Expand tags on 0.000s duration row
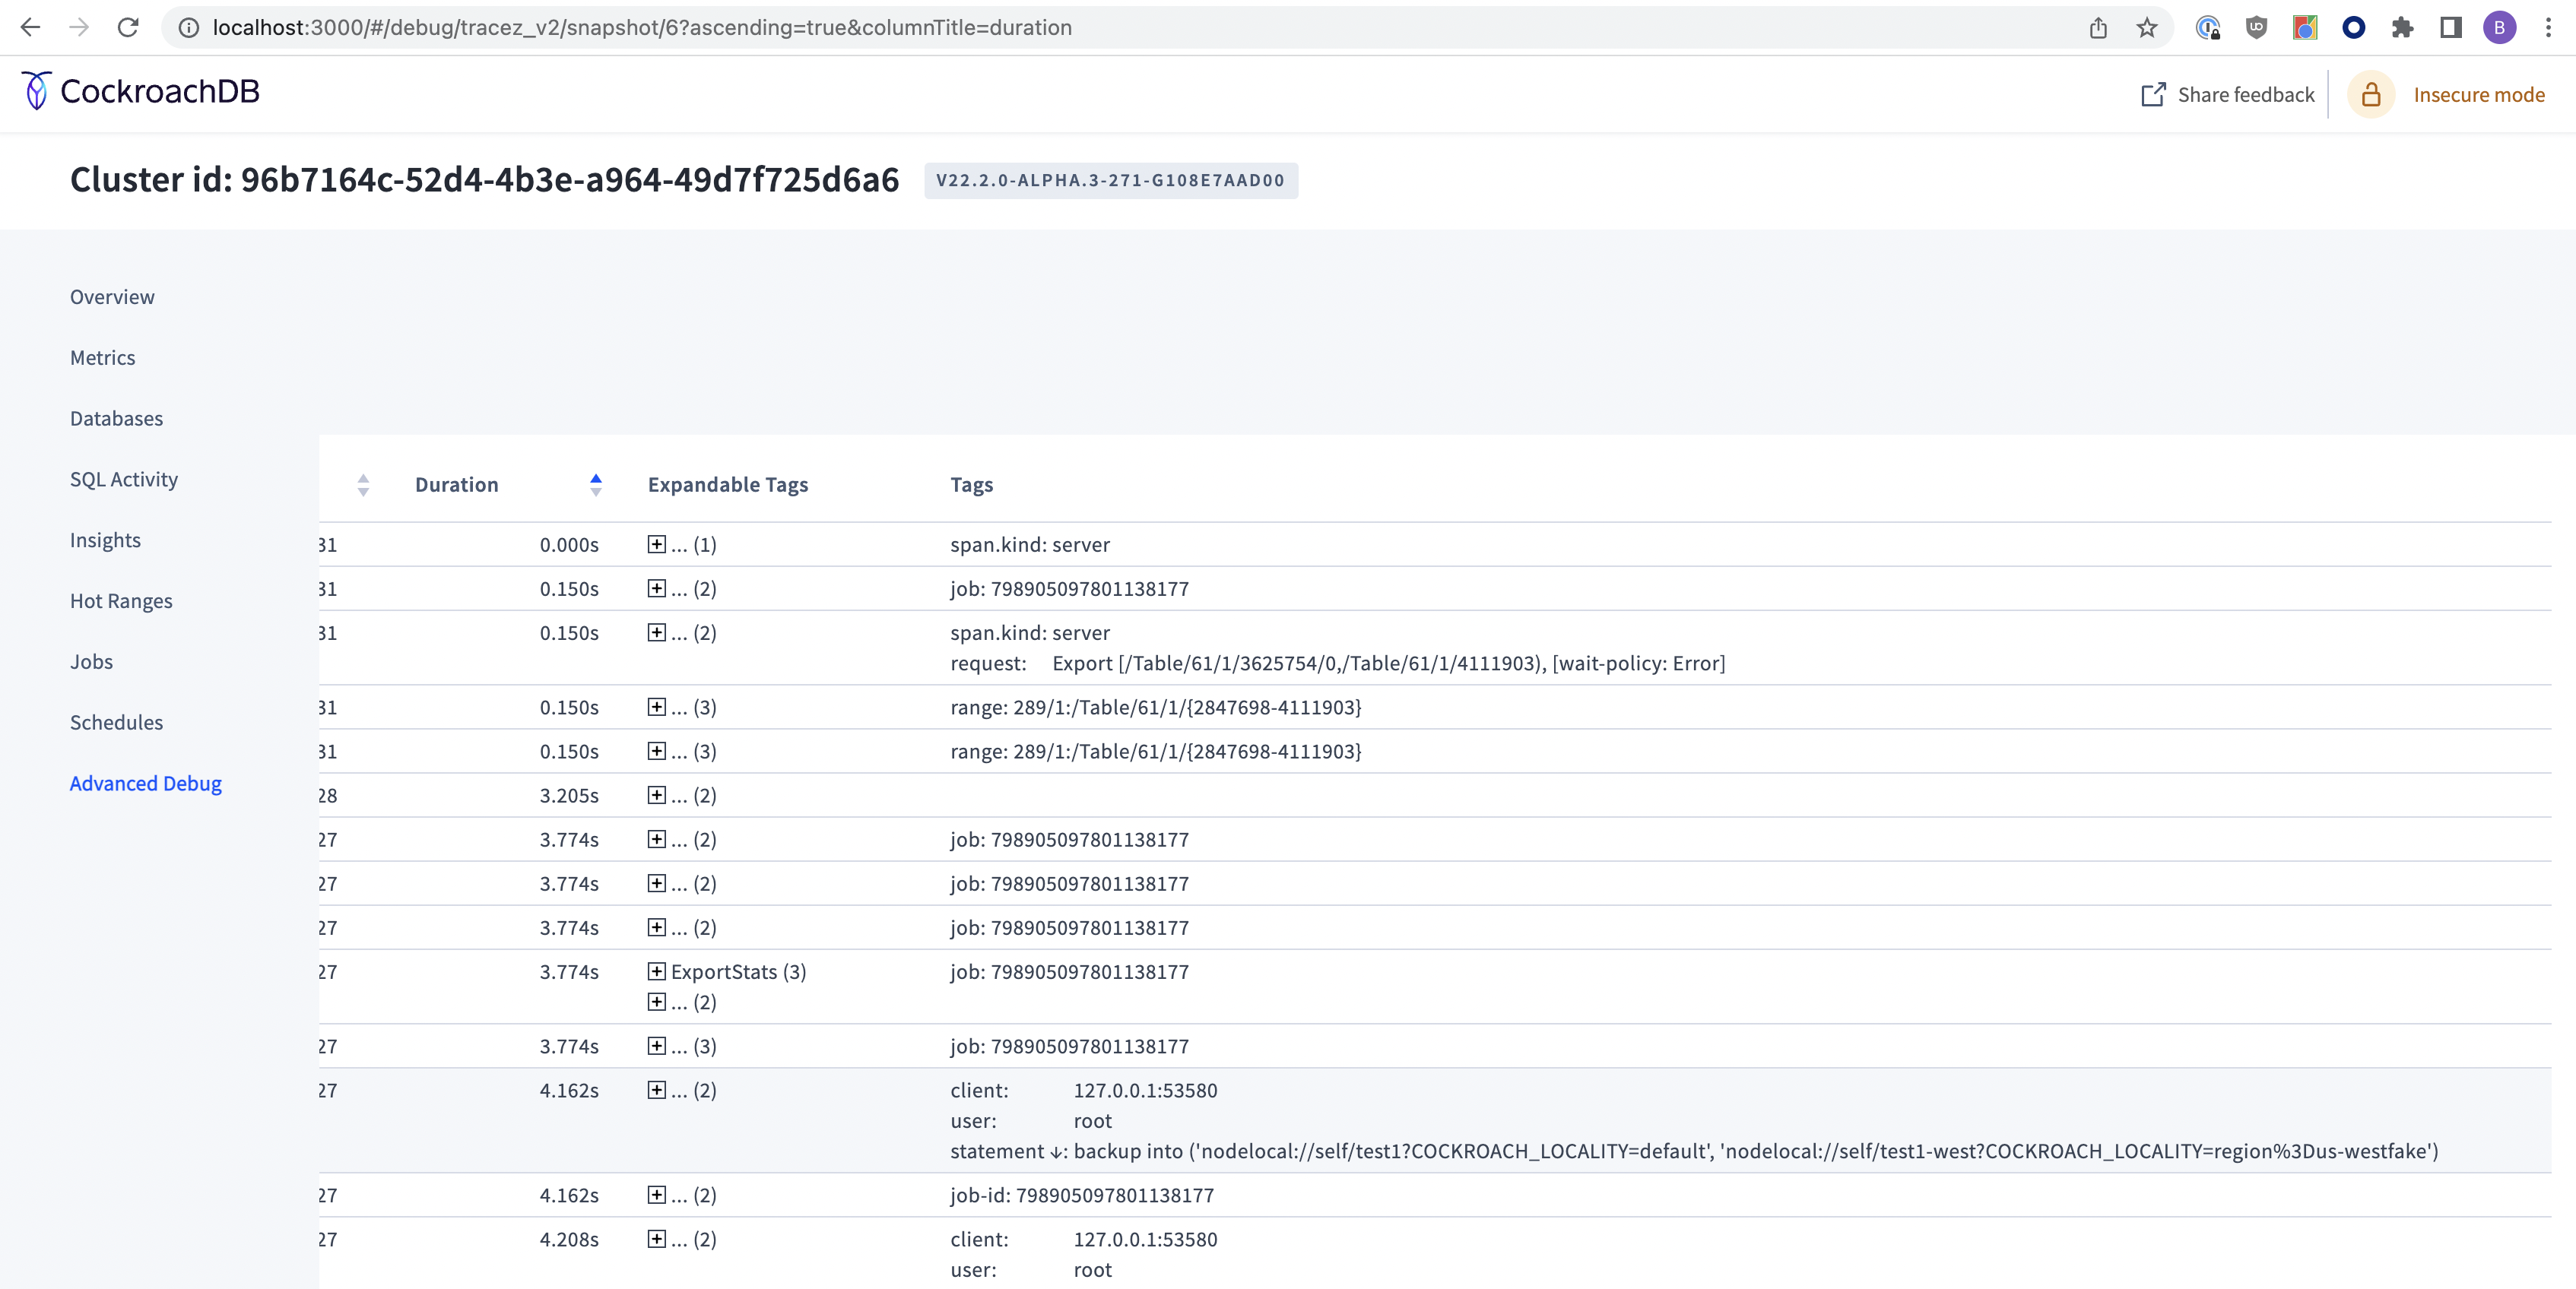2576x1289 pixels. click(656, 545)
